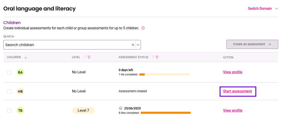Sort by the Children column arrows
Viewport: 288px width, 119px height.
(x=26, y=57)
